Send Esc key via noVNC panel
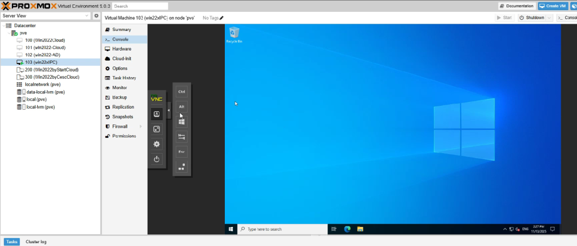Screen dimensions: 577x246 point(181,151)
